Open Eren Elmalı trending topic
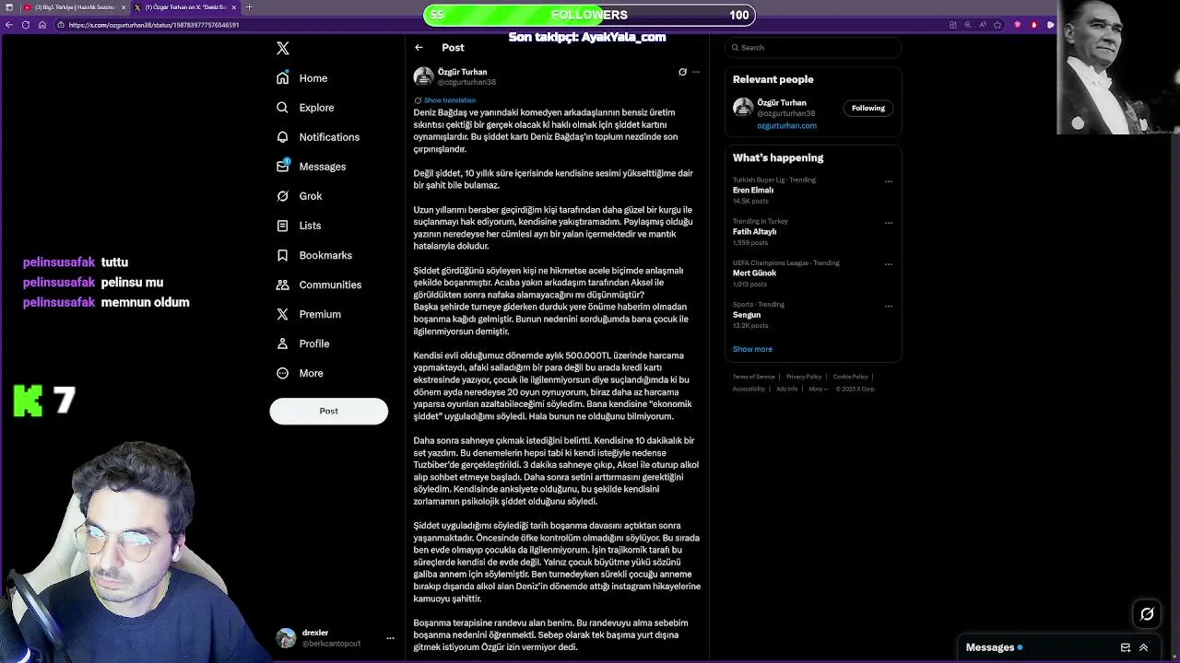Screen dimensions: 1180x663 tap(753, 191)
